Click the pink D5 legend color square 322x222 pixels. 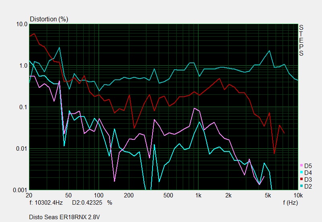301,166
